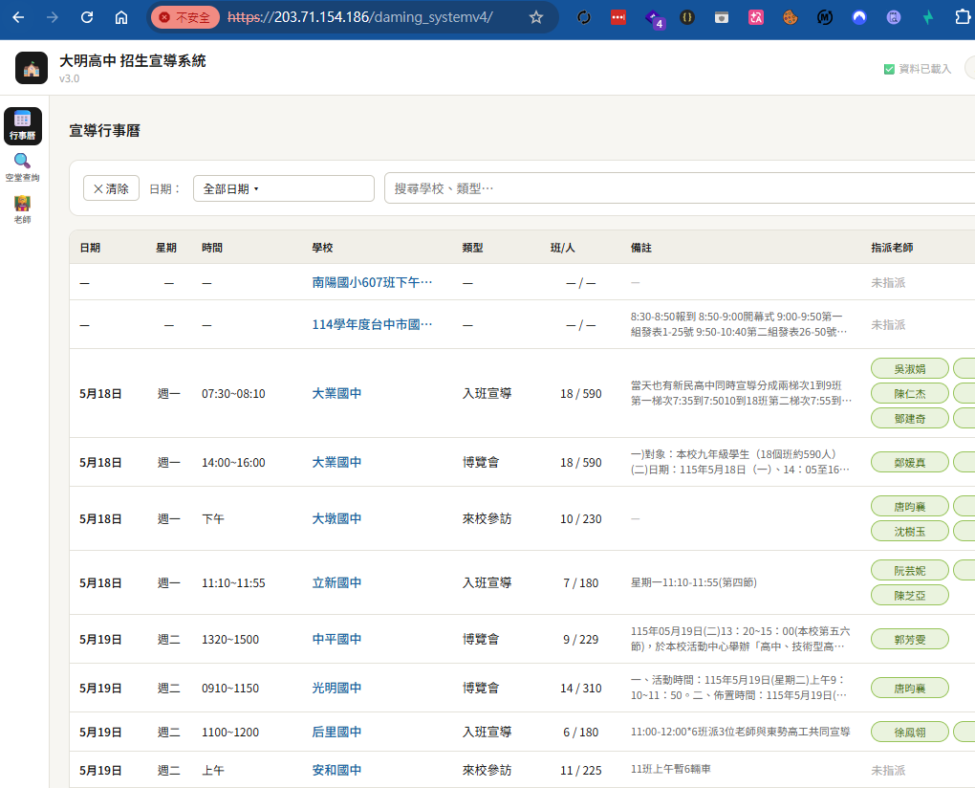Screen dimensions: 975x788
Task: Open the 行事曆 calendar sidebar icon
Action: coord(22,125)
